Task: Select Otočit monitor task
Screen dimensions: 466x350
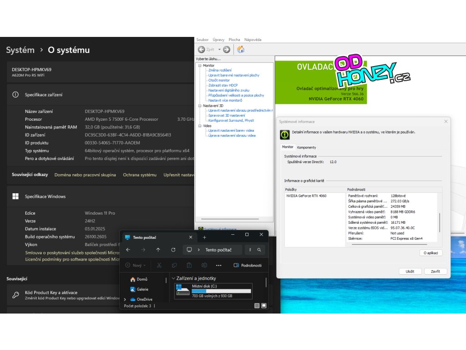Action: pos(219,80)
